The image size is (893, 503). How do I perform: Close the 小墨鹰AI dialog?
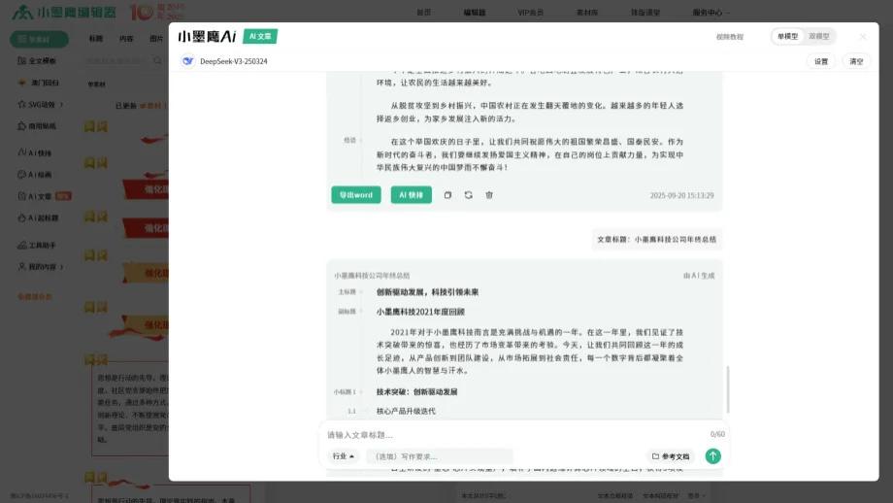pos(863,37)
